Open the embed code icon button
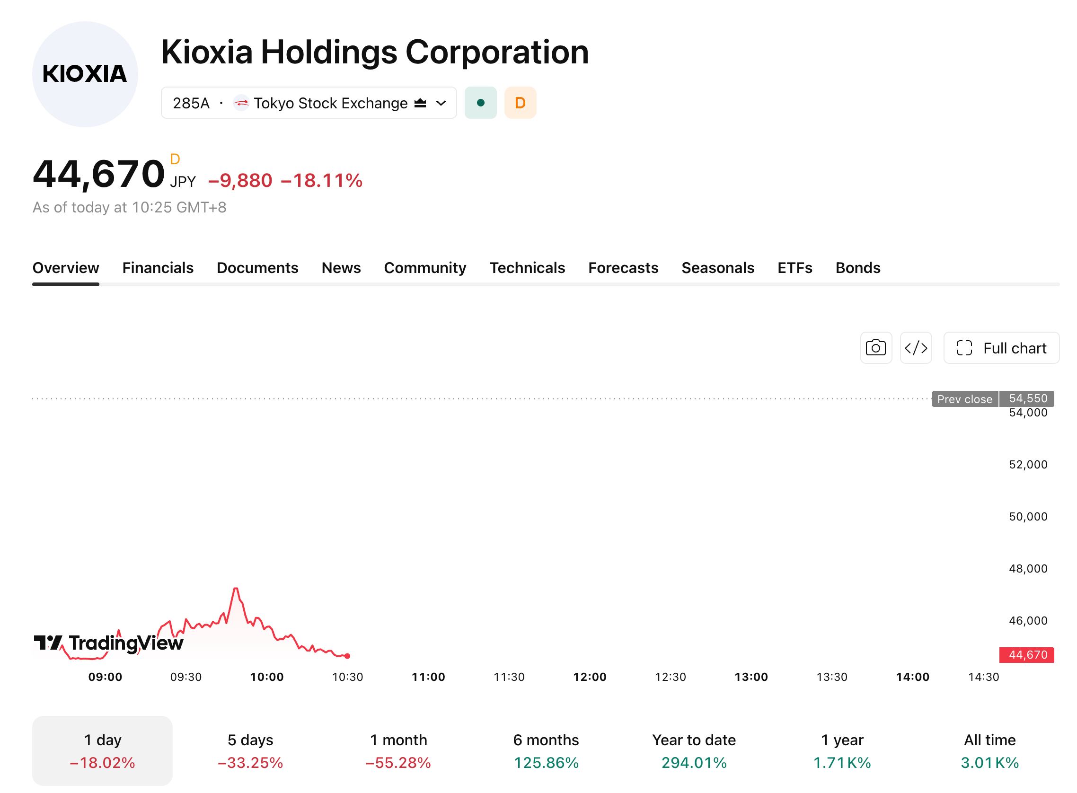Viewport: 1077px width, 793px height. pyautogui.click(x=916, y=348)
